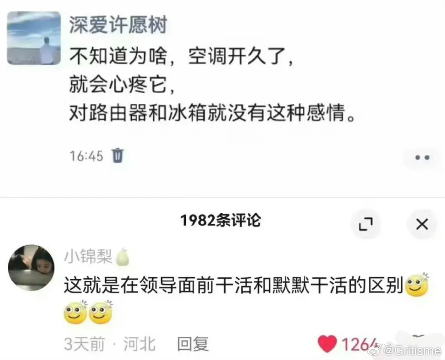Click commenter name 小锦梨
The image size is (445, 360).
(88, 256)
